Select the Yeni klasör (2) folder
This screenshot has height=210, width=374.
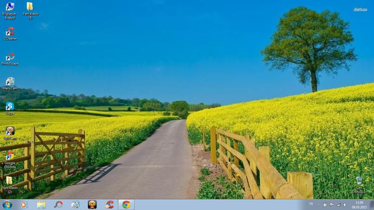10,185
